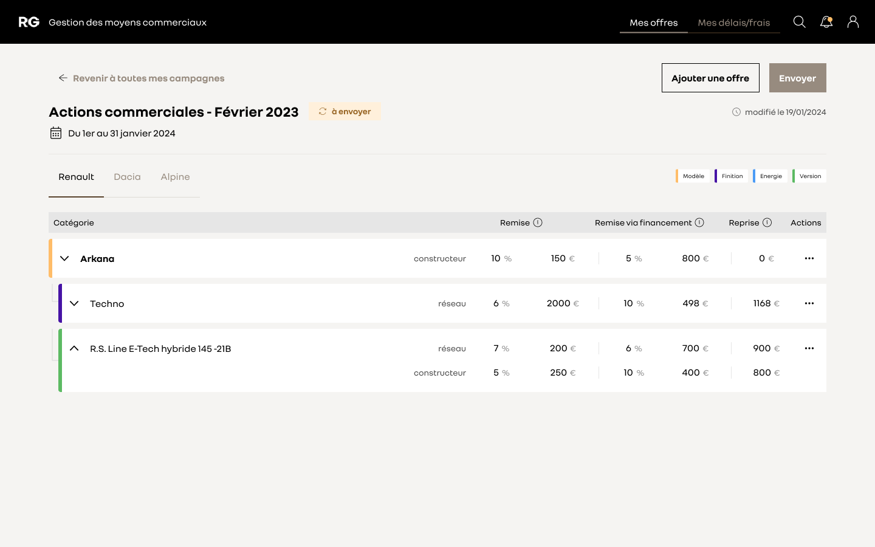Screen dimensions: 875x547
Task: Click R.S. Line constructeur reprise 800 €
Action: coord(766,373)
